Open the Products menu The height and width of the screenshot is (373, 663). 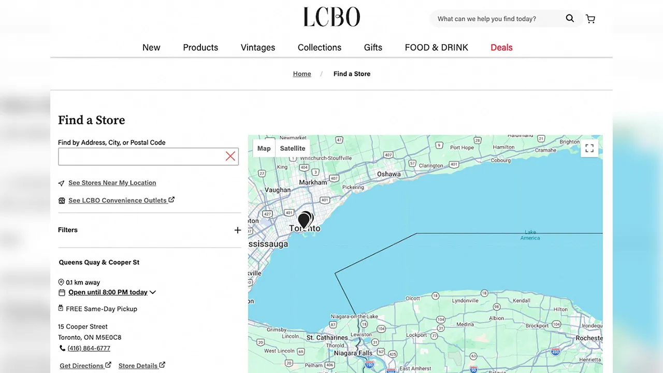200,47
